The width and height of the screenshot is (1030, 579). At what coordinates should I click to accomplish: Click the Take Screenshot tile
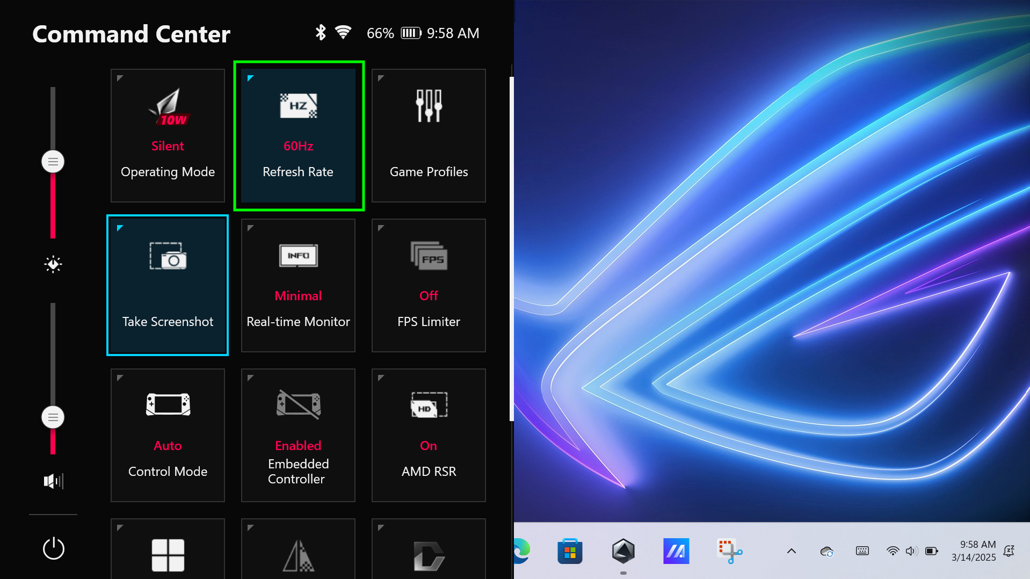point(168,285)
